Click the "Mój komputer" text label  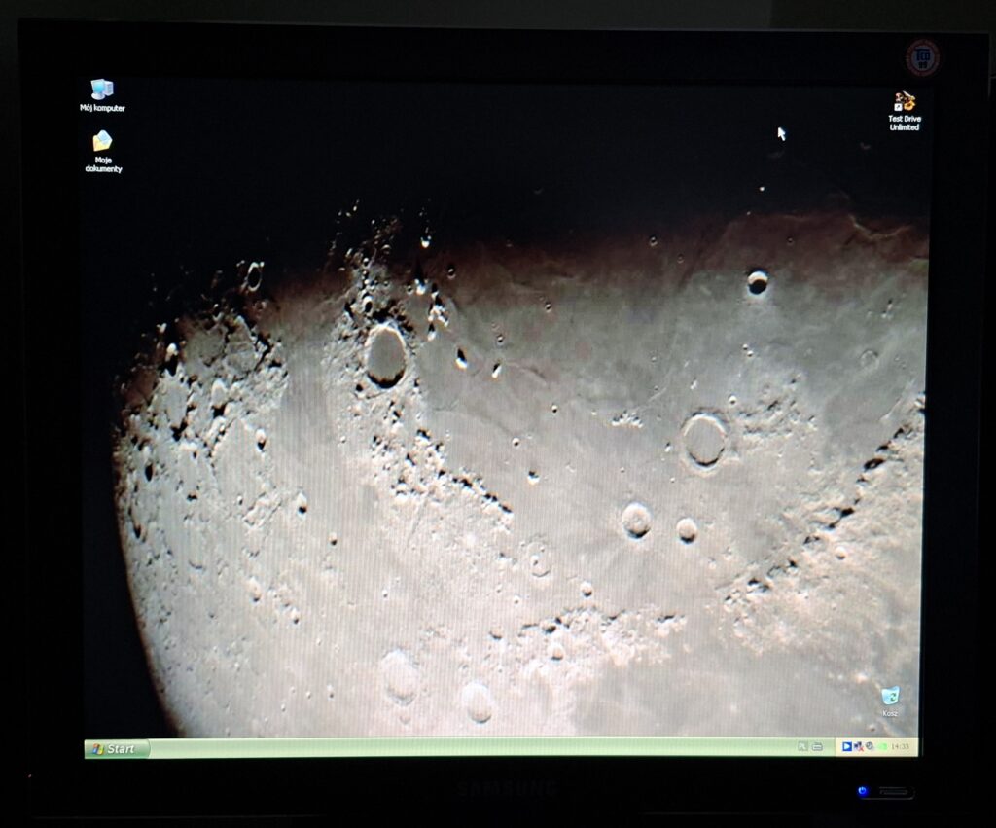tap(102, 108)
